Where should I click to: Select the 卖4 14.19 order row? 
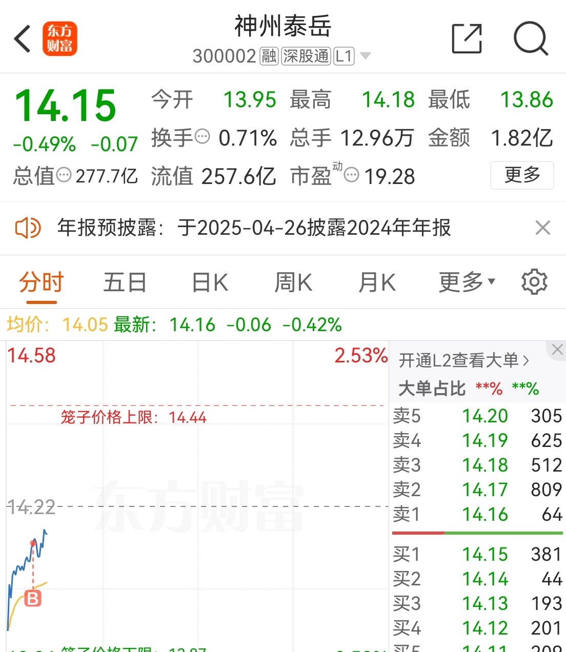[477, 440]
